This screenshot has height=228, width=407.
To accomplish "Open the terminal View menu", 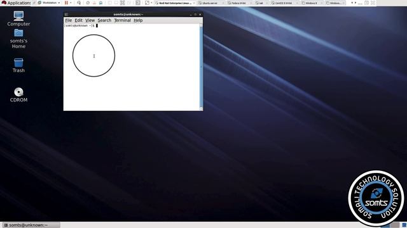I will tap(90, 20).
